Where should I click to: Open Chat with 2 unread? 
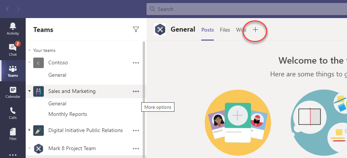pos(12,50)
